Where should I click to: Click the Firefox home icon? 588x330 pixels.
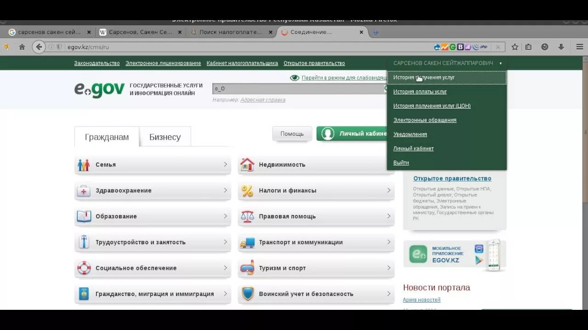(x=22, y=47)
